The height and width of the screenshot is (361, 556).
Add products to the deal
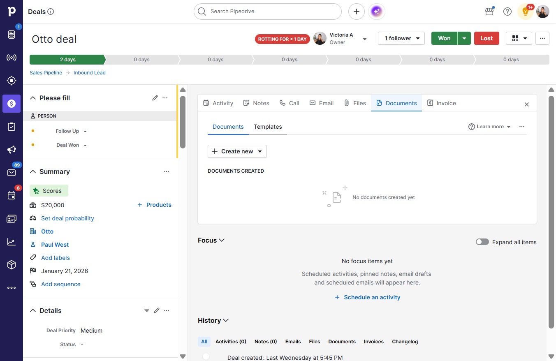[154, 205]
